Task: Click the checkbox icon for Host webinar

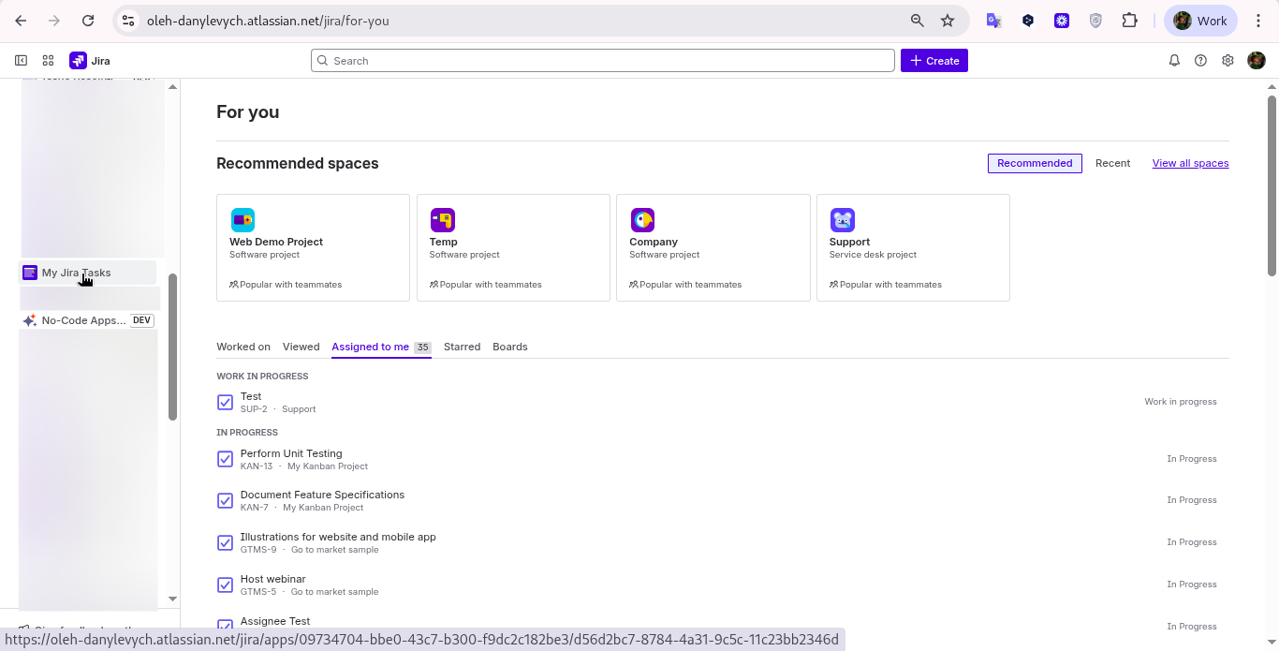Action: (x=225, y=584)
